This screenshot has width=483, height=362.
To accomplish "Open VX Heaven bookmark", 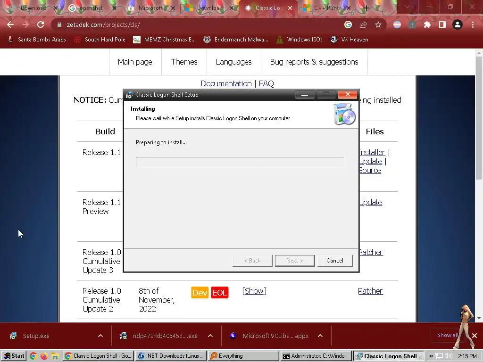I will pos(350,40).
